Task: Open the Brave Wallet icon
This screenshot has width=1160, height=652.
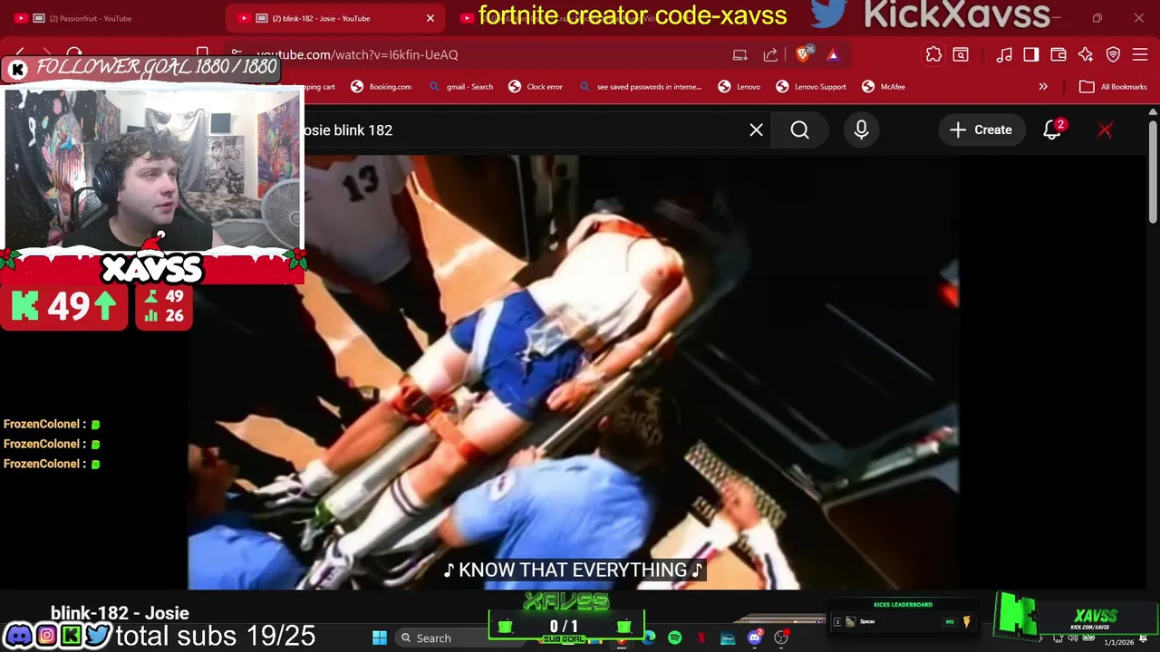Action: pyautogui.click(x=1058, y=54)
